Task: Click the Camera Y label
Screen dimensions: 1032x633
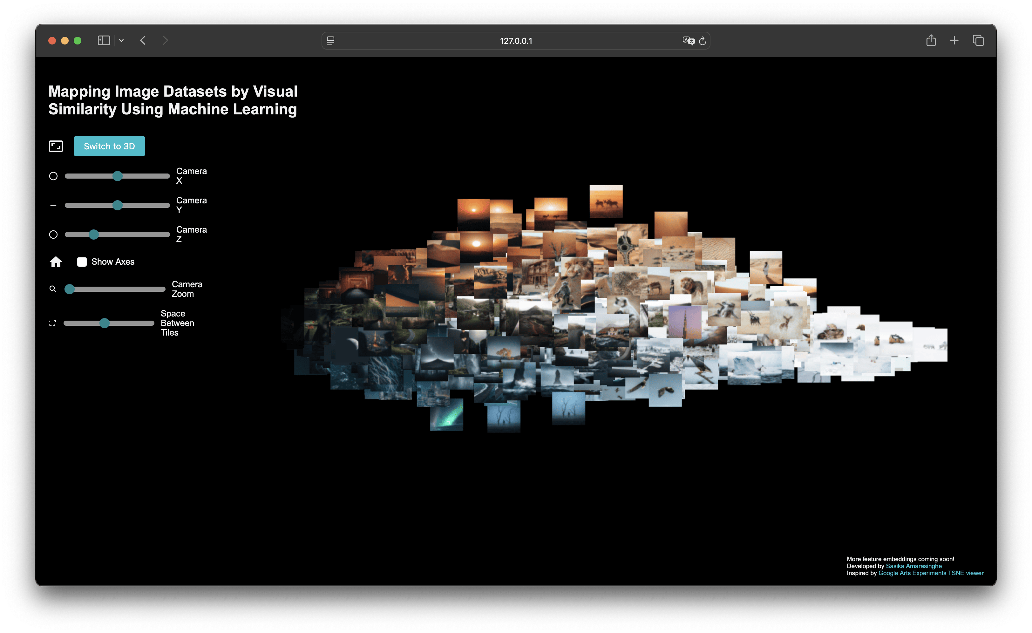Action: pyautogui.click(x=191, y=205)
